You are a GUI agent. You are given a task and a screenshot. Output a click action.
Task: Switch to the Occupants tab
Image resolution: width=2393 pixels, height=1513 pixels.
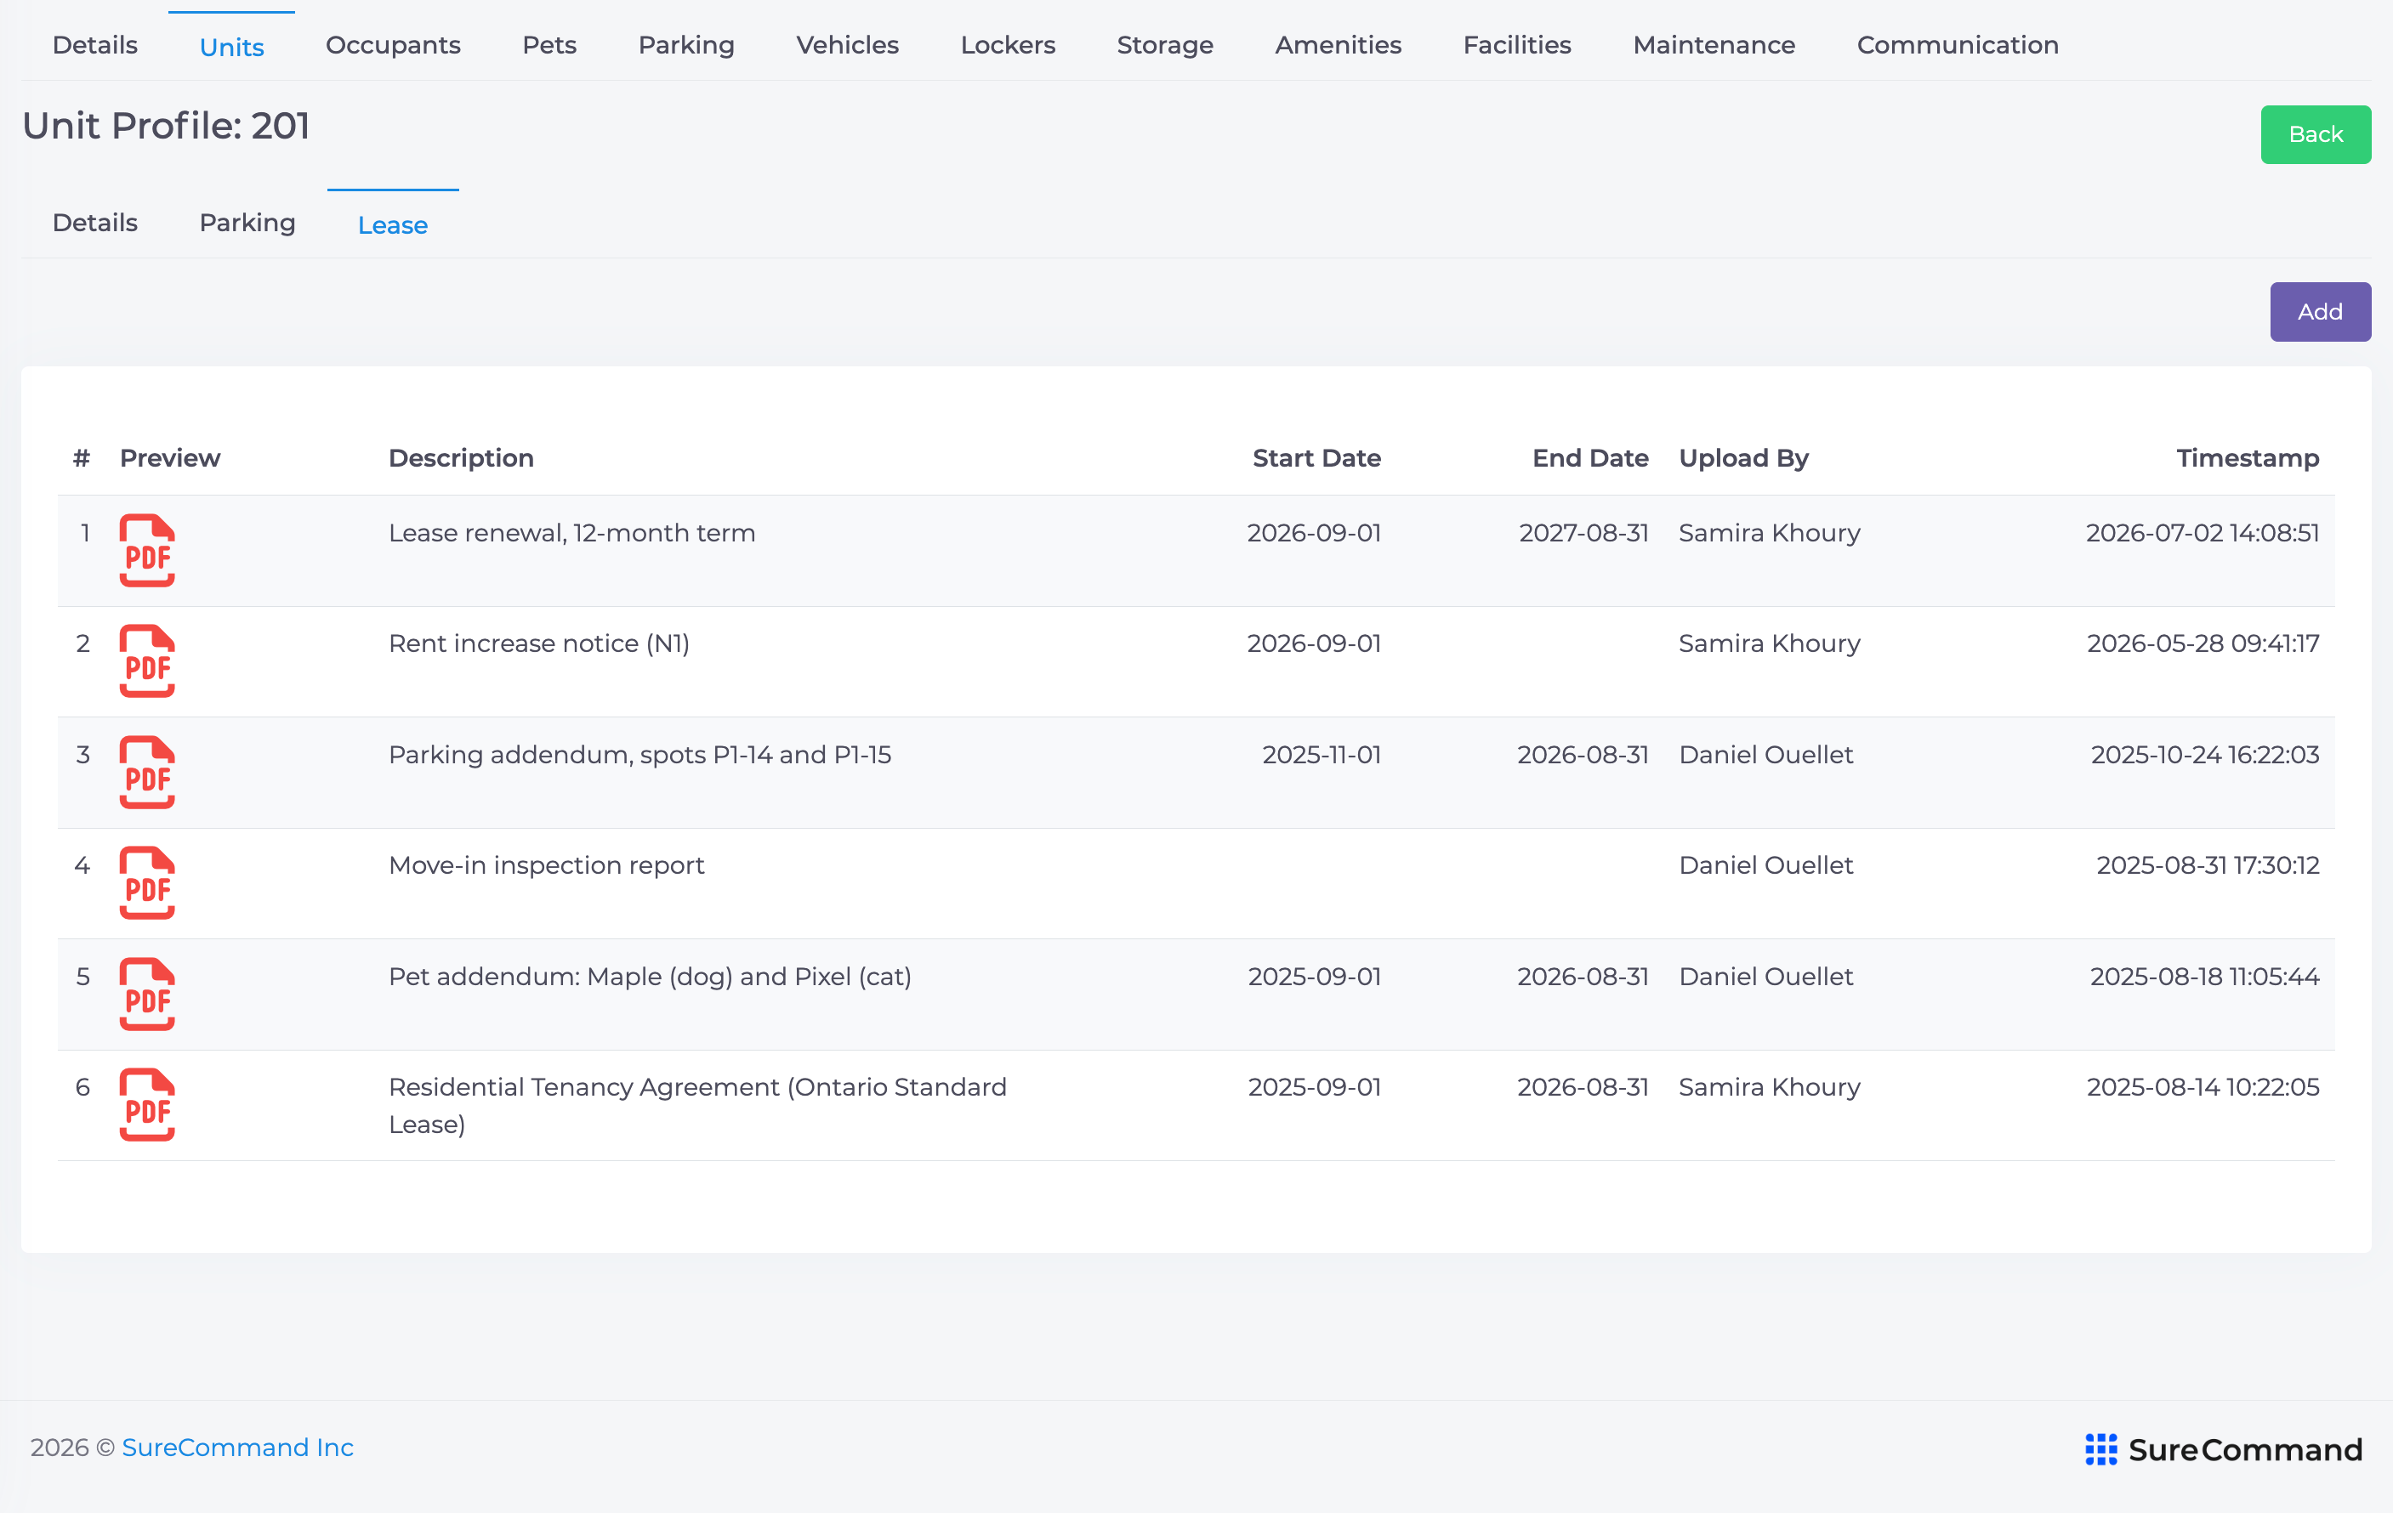(x=393, y=45)
